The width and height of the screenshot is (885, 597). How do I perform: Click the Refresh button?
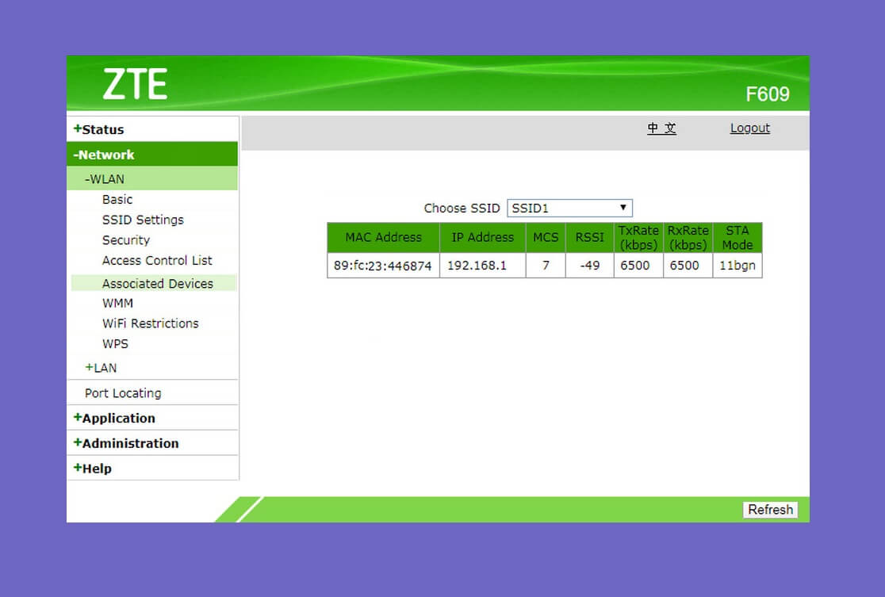point(771,510)
